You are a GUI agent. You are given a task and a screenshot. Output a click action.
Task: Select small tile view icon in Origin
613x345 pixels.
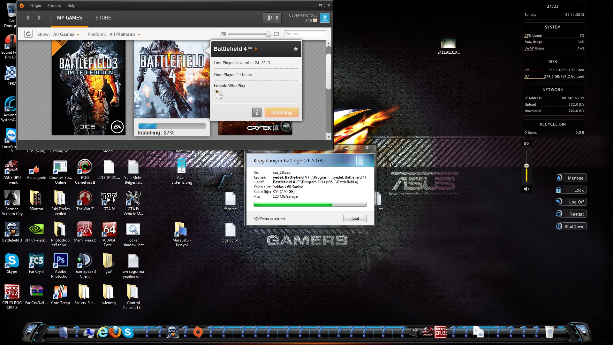tap(223, 34)
